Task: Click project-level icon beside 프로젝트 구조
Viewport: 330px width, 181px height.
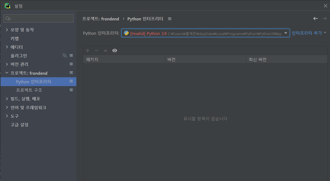Action: pos(71,90)
